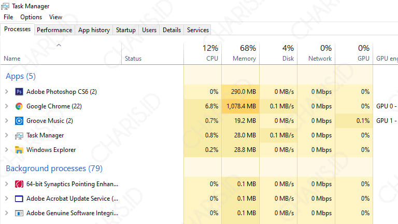Click the Groove Music icon
This screenshot has width=398, height=224.
(19, 121)
